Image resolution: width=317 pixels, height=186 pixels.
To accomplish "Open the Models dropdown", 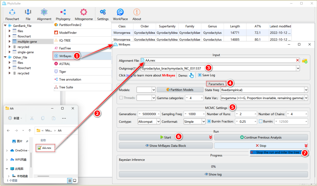I will coord(154,90).
